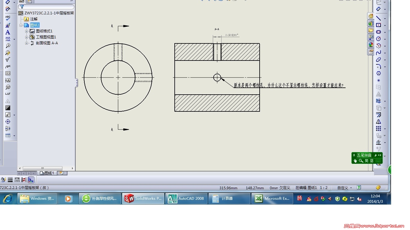
Task: Open the Blocks dropdown arrow
Action: [14, 115]
